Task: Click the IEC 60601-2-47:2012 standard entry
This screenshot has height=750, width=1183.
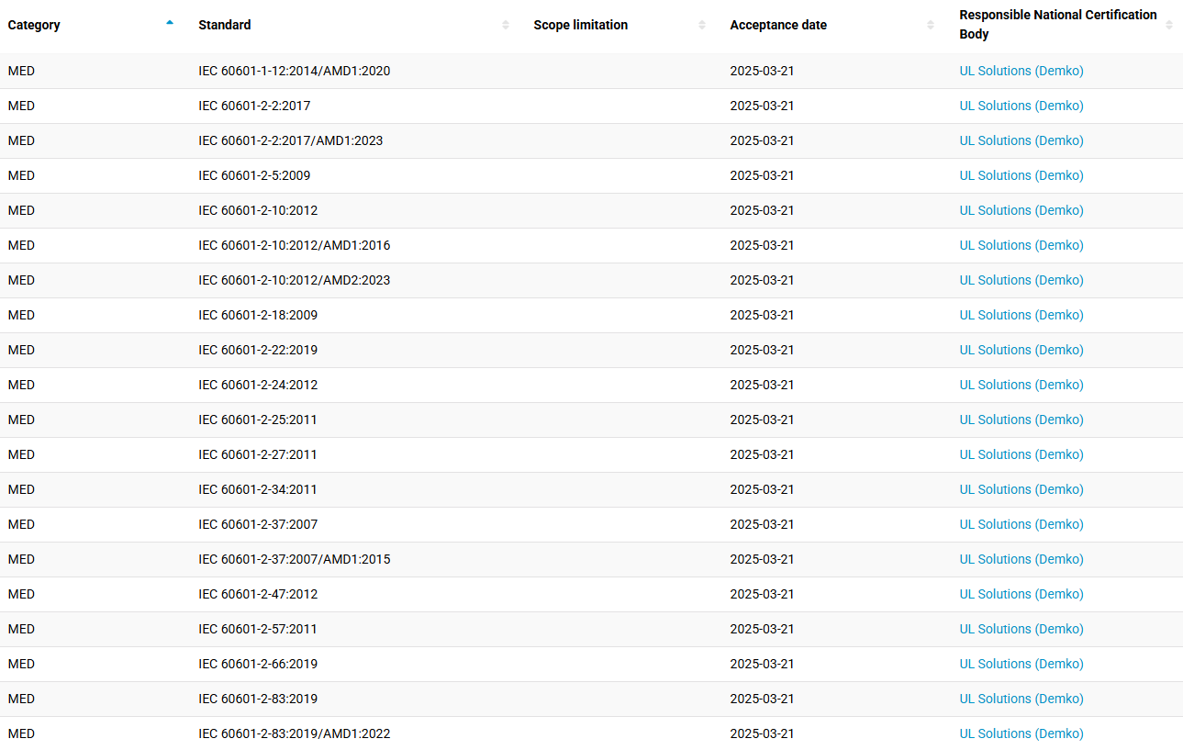Action: (258, 594)
